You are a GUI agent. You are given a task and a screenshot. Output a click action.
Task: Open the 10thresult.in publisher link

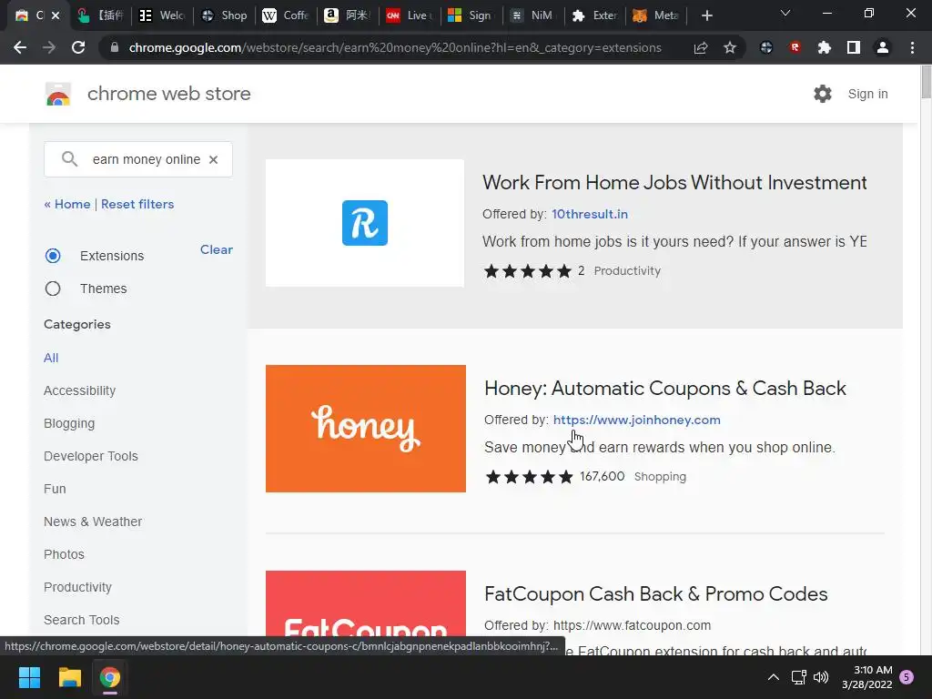pos(590,214)
